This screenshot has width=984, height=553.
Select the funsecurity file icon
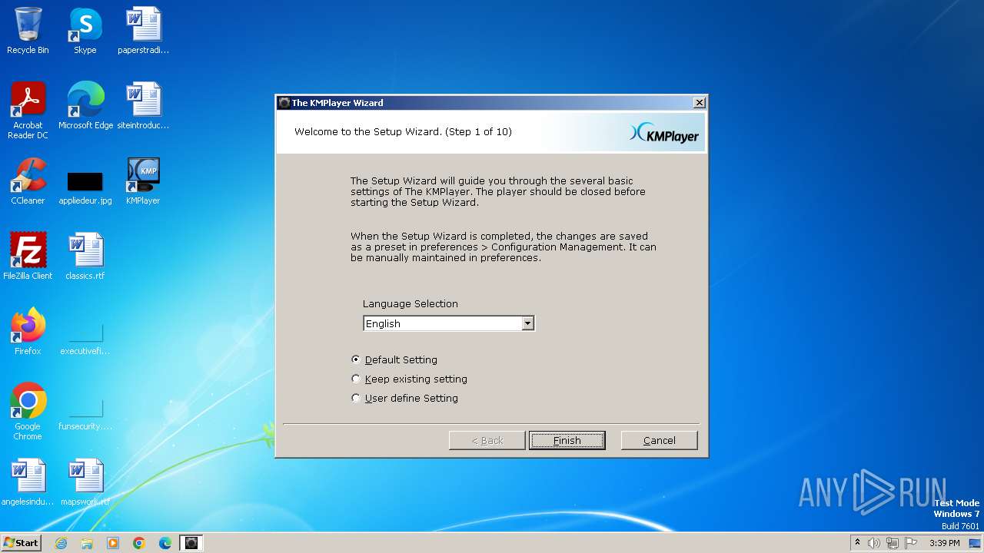[x=85, y=414]
